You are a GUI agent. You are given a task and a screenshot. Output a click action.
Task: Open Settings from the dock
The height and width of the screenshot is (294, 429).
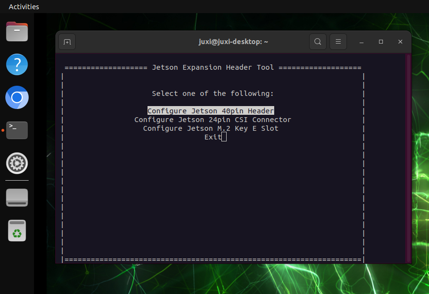coord(17,163)
